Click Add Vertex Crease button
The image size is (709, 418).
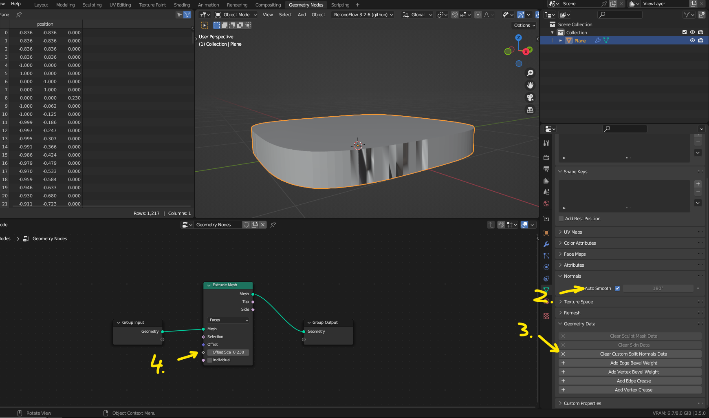pos(630,390)
